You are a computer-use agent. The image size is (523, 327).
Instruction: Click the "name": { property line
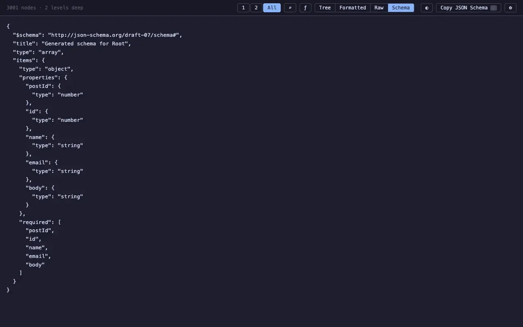[x=40, y=137]
